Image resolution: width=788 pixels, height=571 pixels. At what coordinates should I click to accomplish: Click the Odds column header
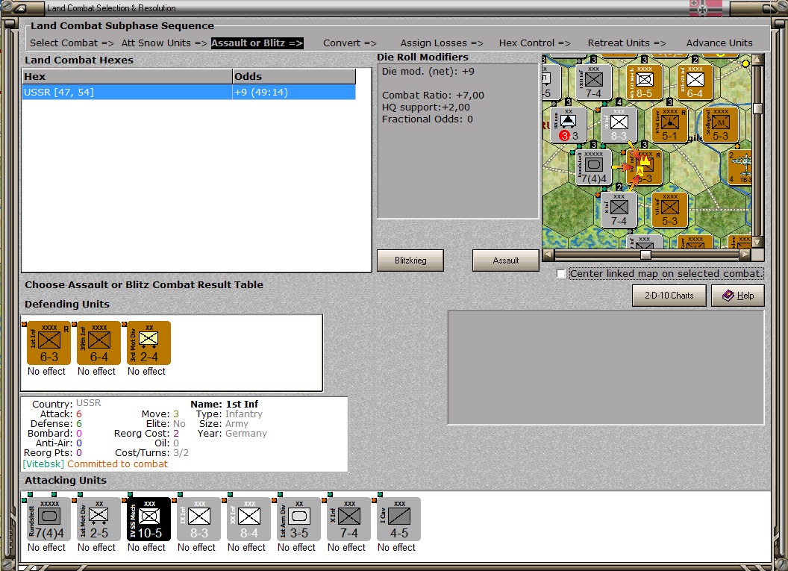[294, 76]
